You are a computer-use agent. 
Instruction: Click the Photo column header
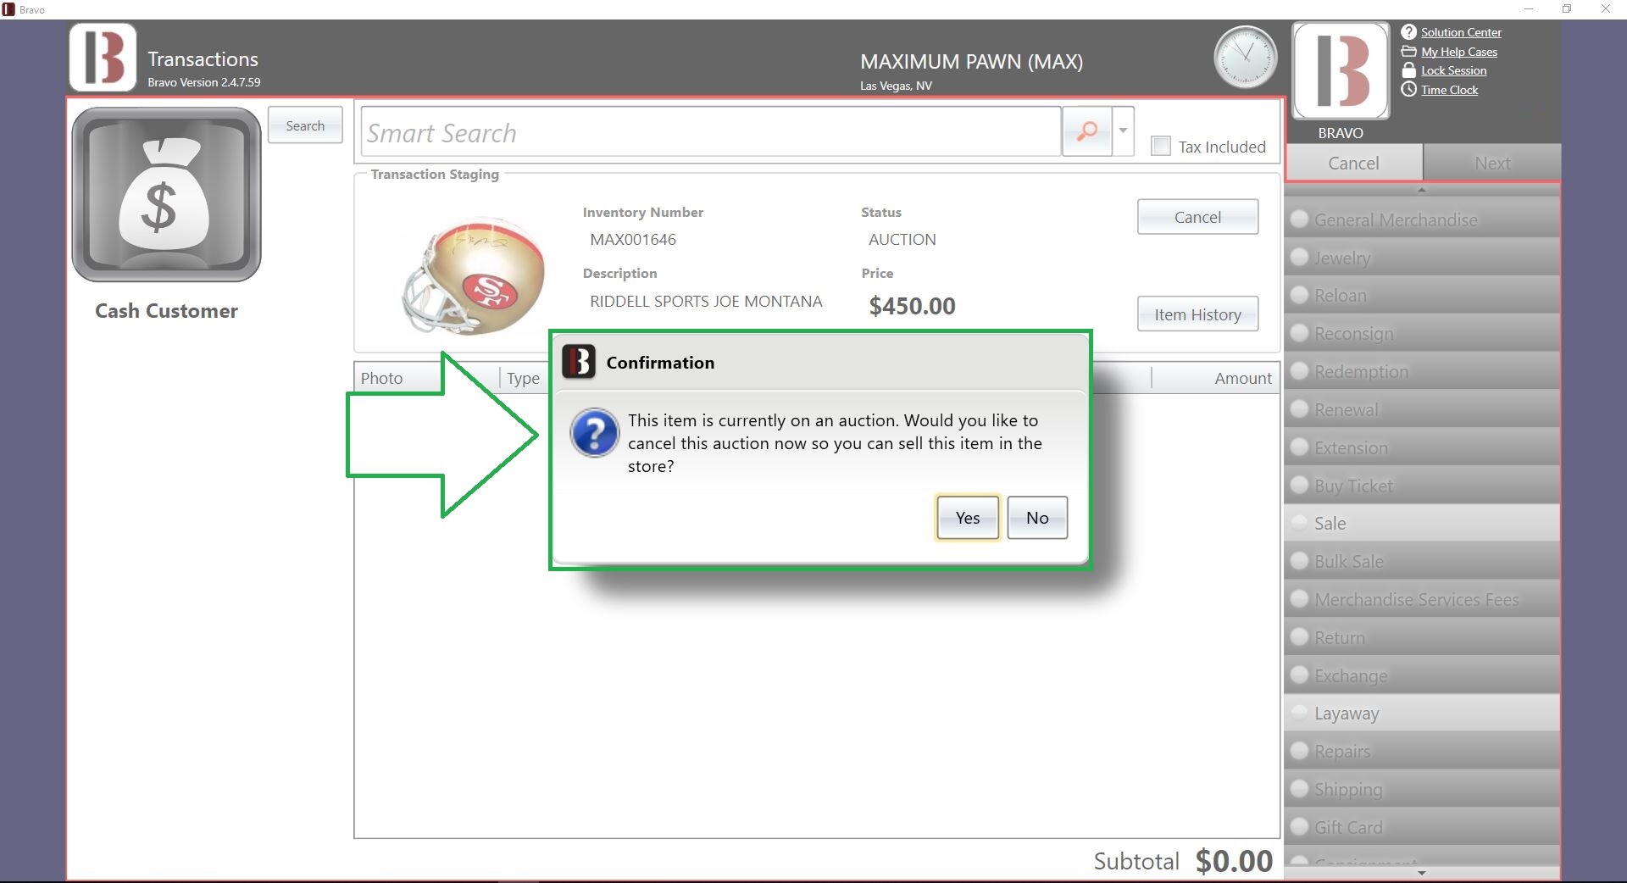click(427, 378)
